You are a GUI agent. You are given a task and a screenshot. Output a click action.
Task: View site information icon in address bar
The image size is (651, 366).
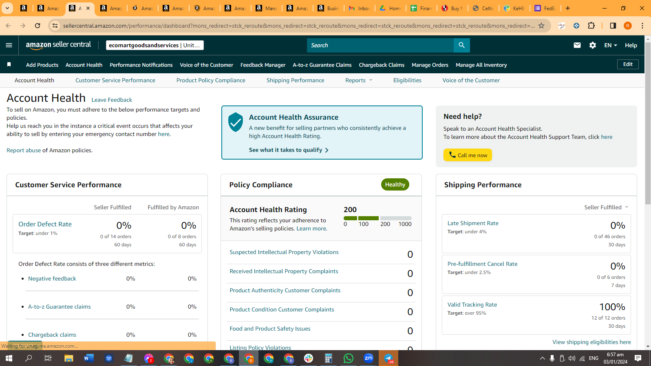pos(55,26)
